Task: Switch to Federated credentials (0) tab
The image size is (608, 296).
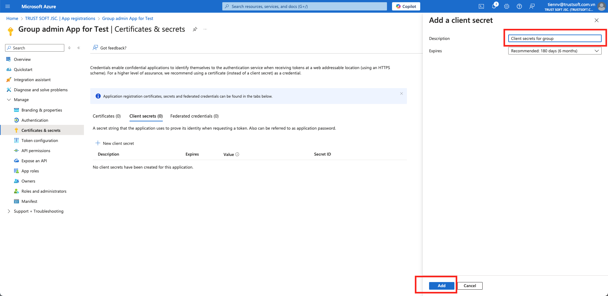Action: [194, 116]
